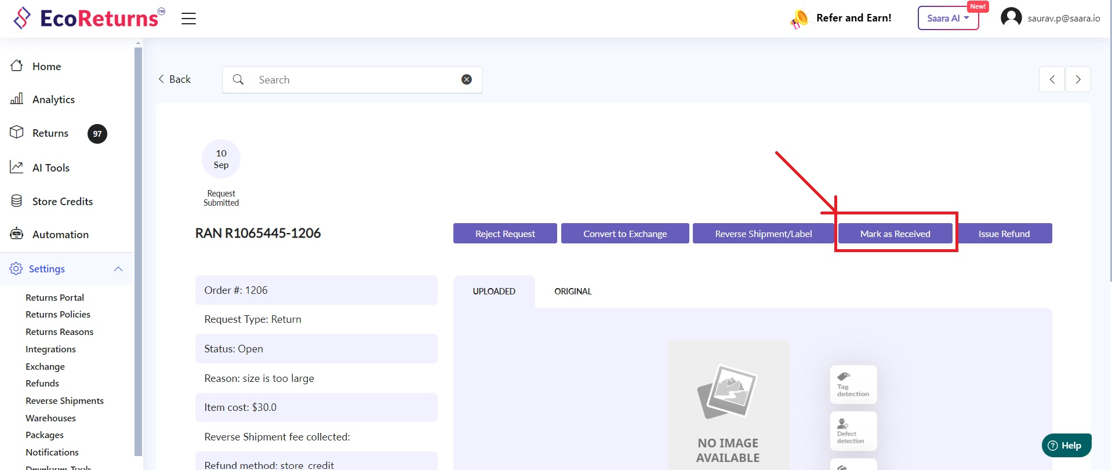
Task: Click into the Search input field
Action: click(354, 79)
